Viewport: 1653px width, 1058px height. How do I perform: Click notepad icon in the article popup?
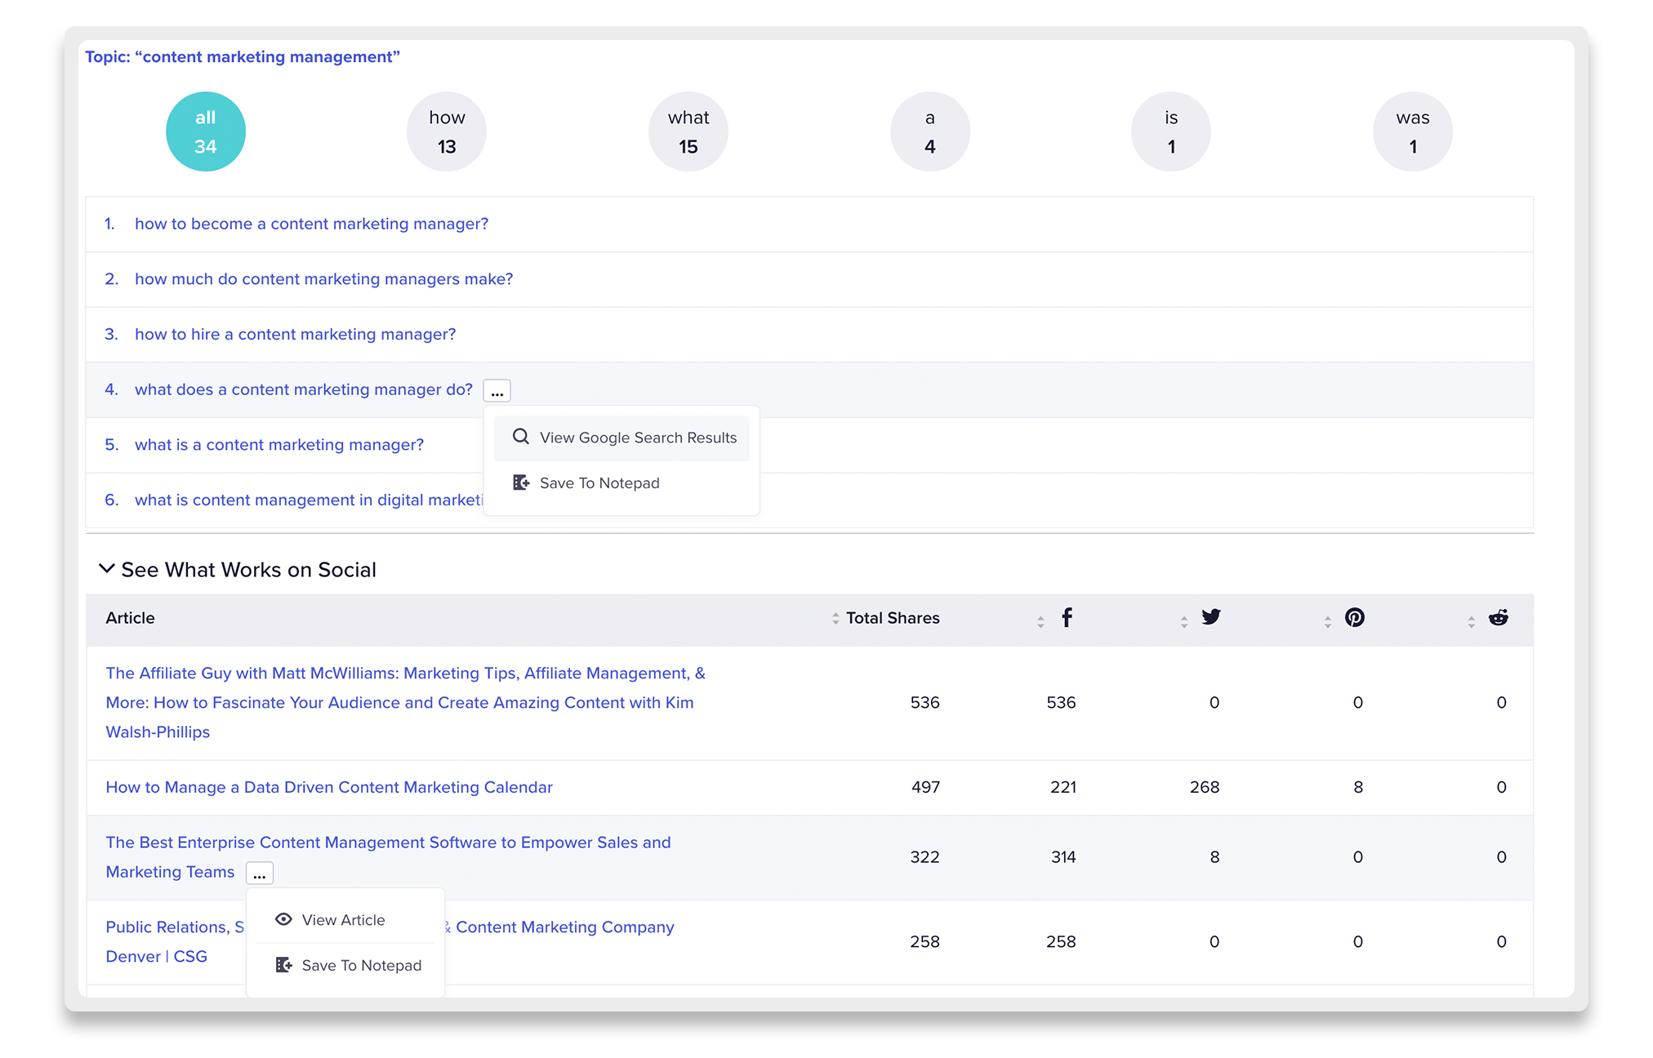point(283,965)
